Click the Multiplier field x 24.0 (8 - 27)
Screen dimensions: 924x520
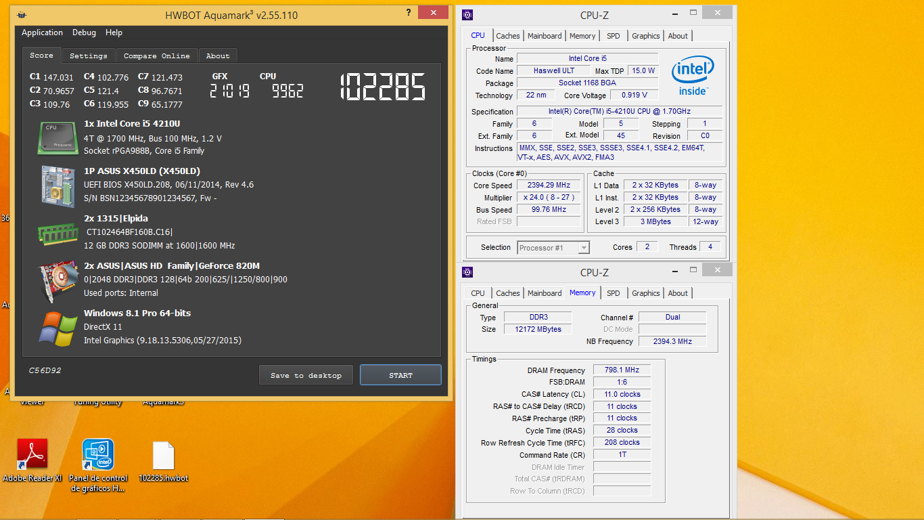[x=549, y=198]
